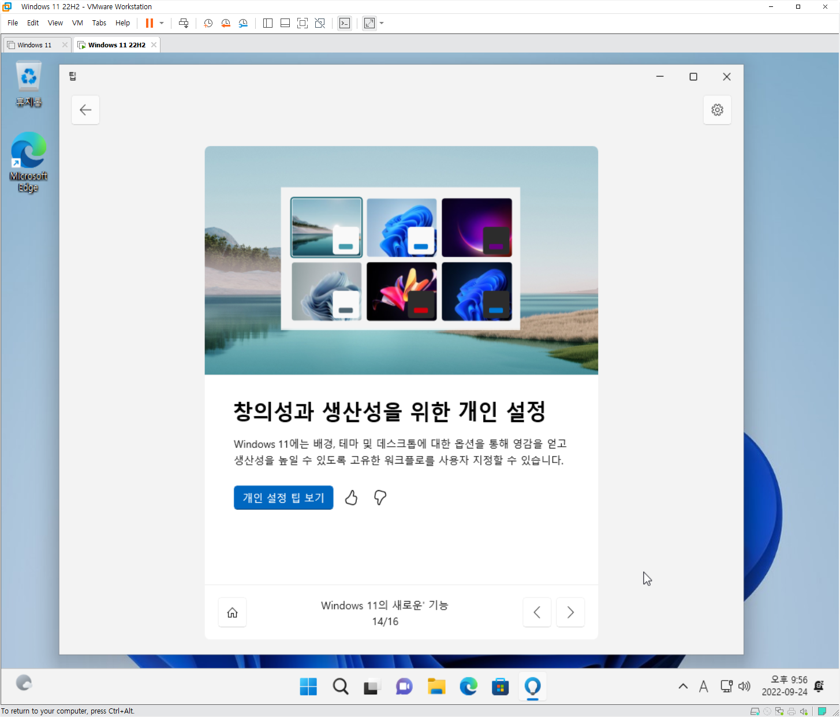This screenshot has width=840, height=717.
Task: Open the VMware Edit menu
Action: tap(33, 23)
